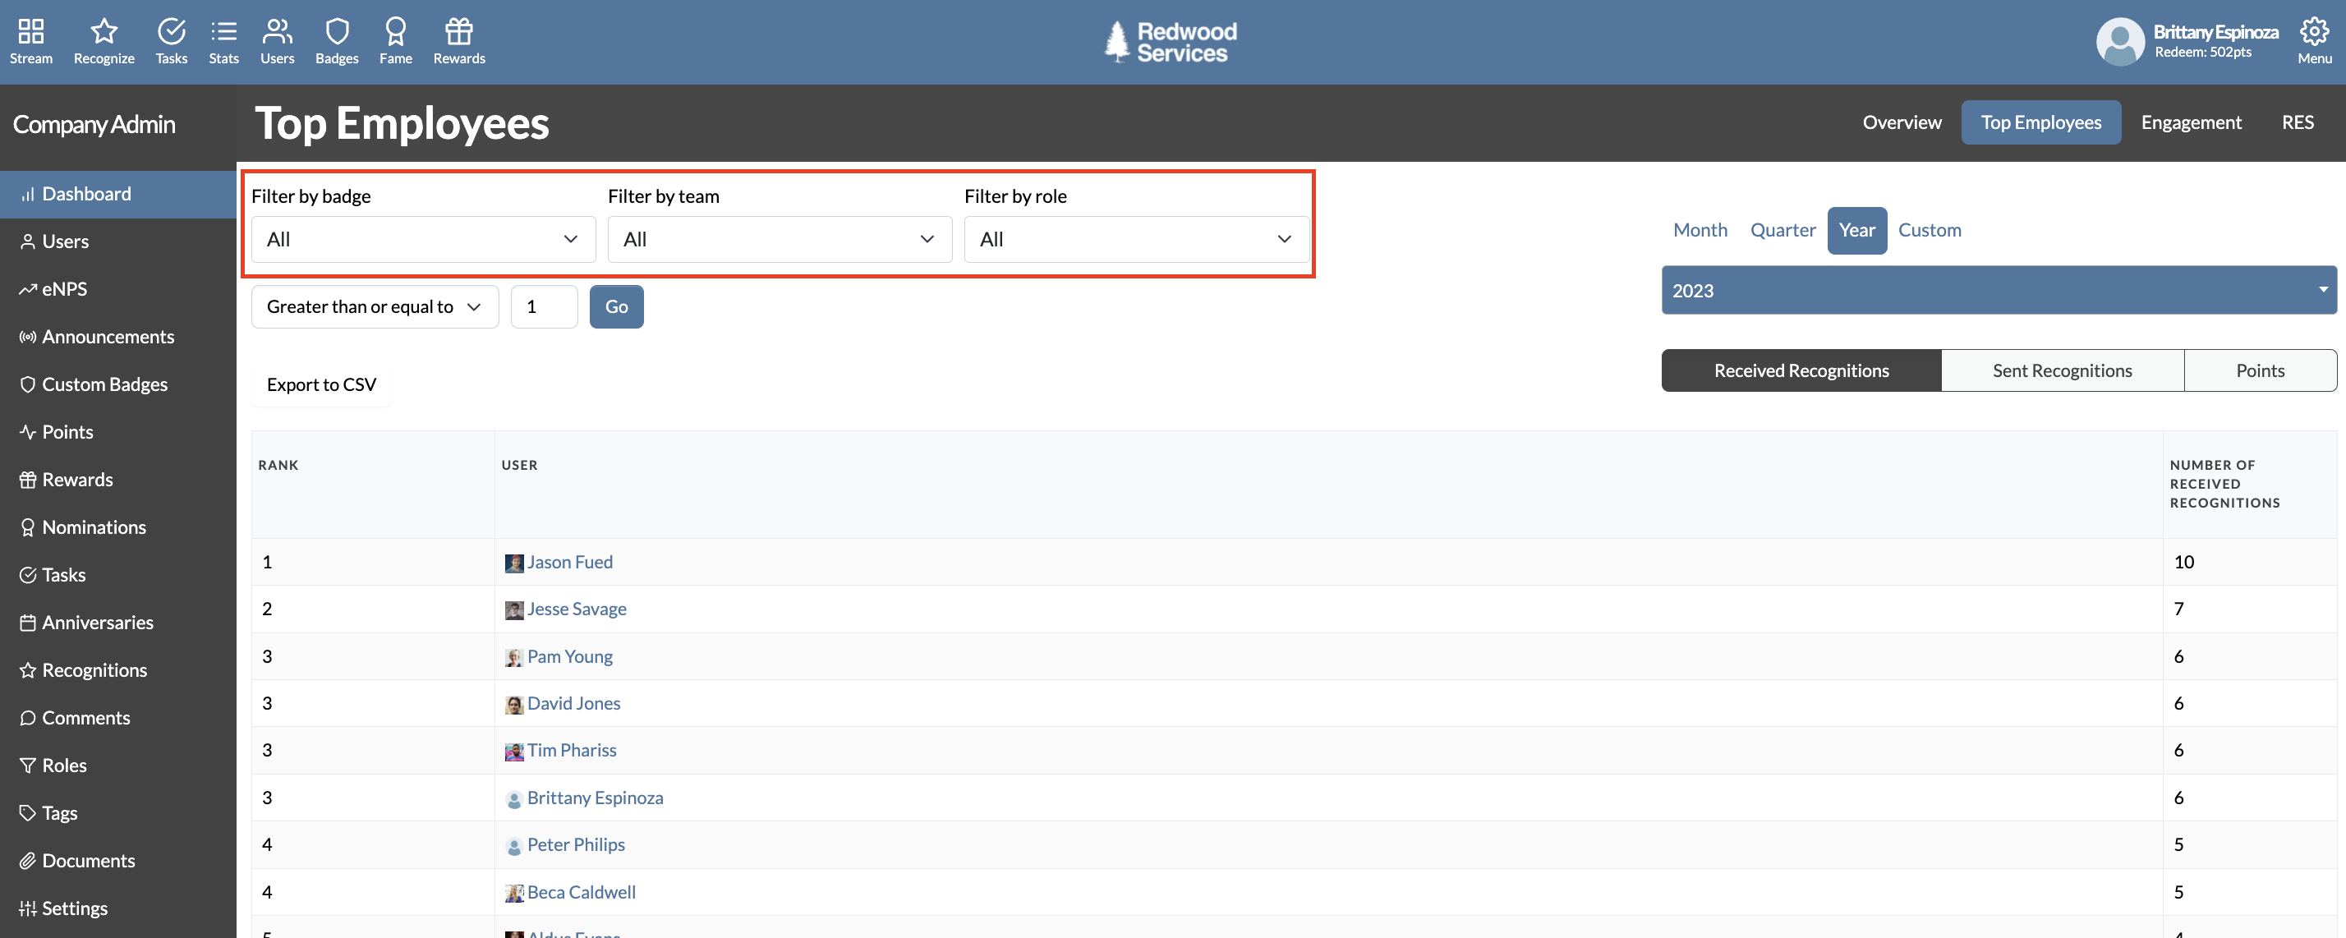Open Pam Young's profile link

[569, 656]
